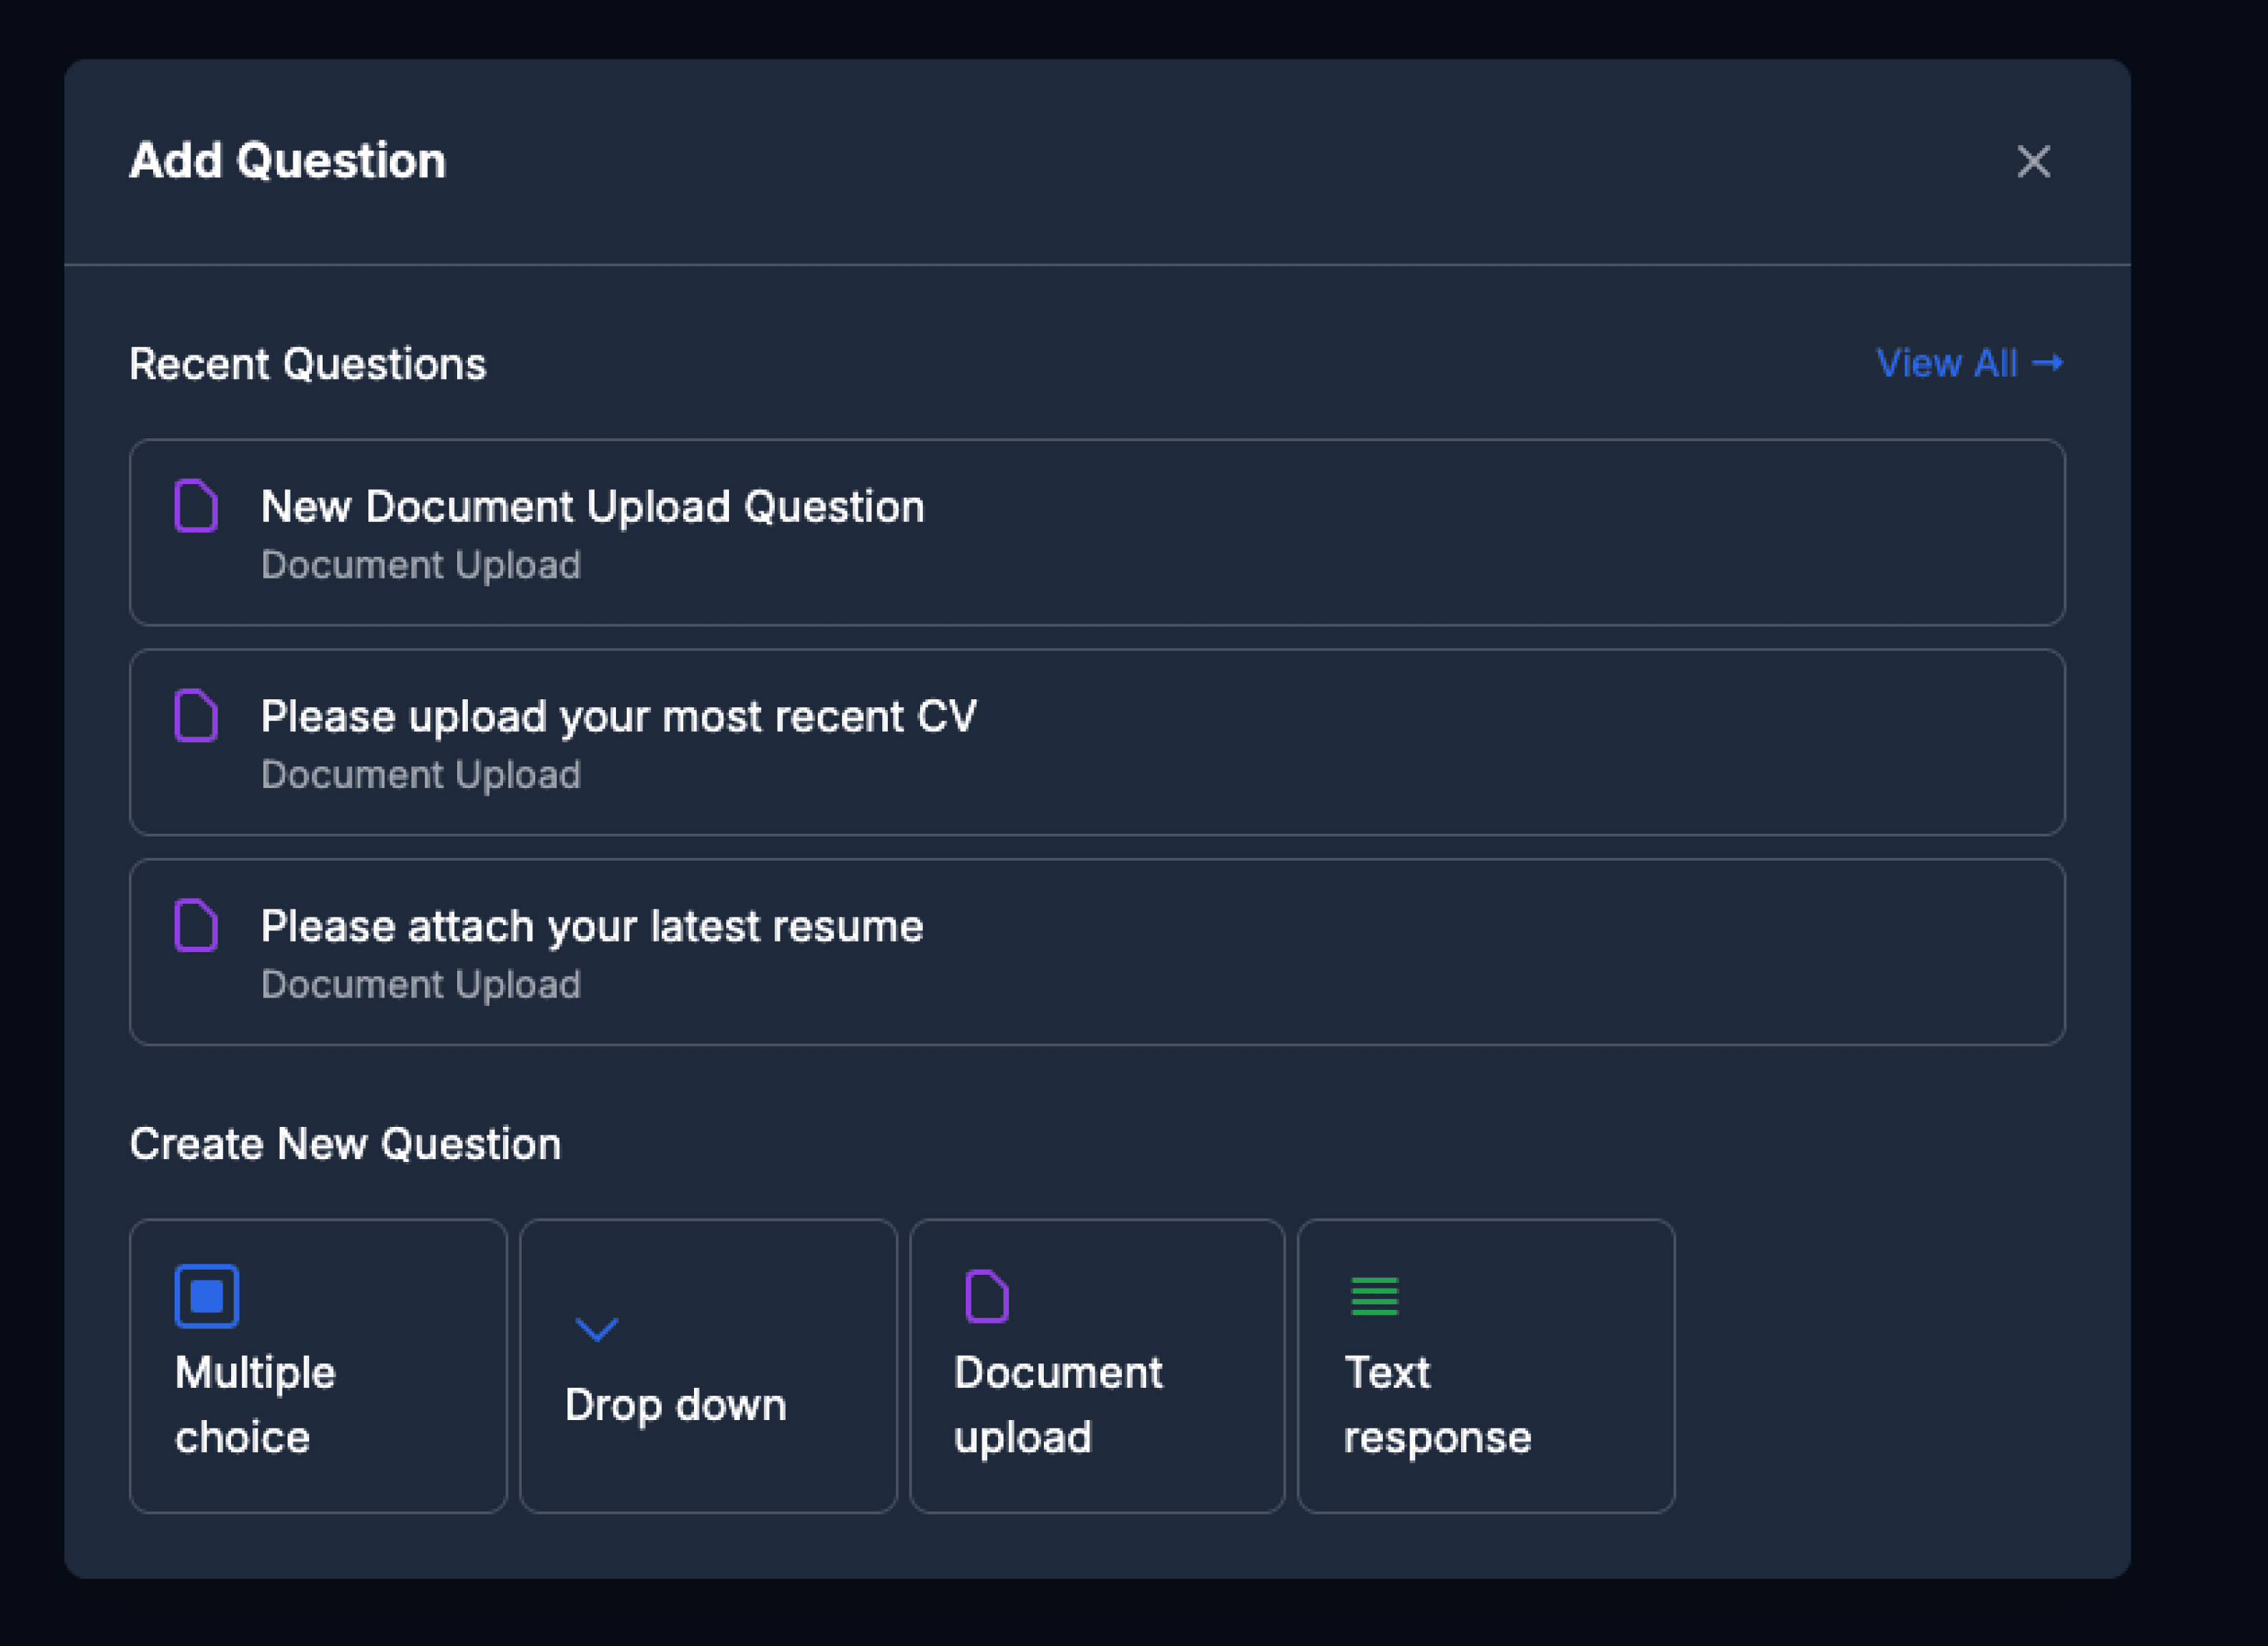This screenshot has width=2268, height=1646.
Task: Select the Multiple choice question type icon
Action: (206, 1296)
